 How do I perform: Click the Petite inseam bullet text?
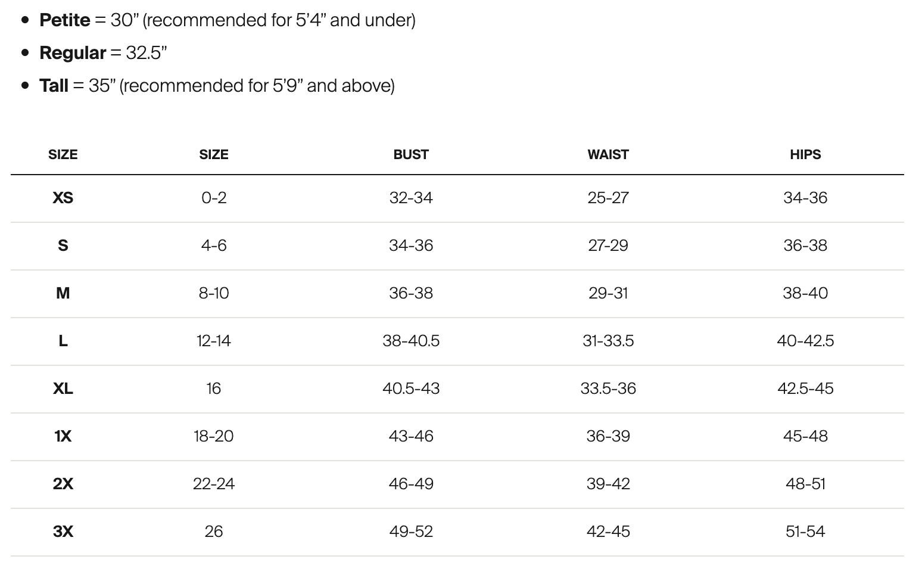point(228,20)
